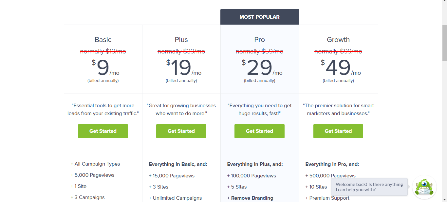Viewport: 447px width, 202px height.
Task: Click Get Started under the Basic plan
Action: [x=103, y=131]
